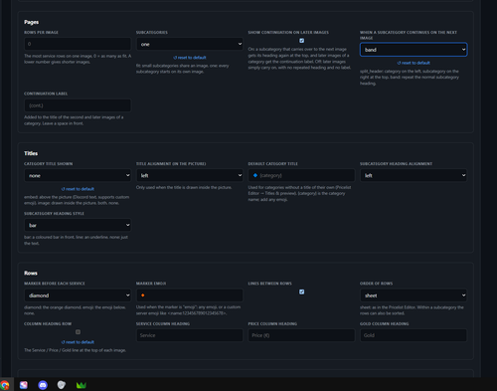The width and height of the screenshot is (497, 391).
Task: Select the Order of rows label
Action: click(x=377, y=284)
